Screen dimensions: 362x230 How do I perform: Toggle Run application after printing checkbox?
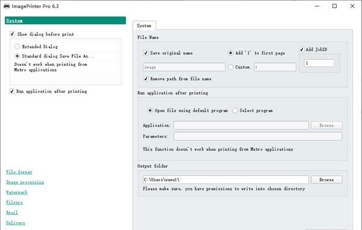point(12,91)
